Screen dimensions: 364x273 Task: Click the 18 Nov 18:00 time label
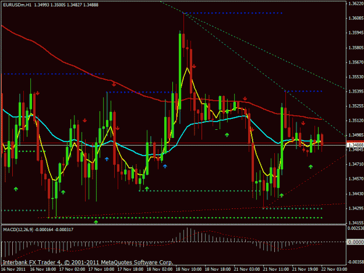tap(218, 270)
